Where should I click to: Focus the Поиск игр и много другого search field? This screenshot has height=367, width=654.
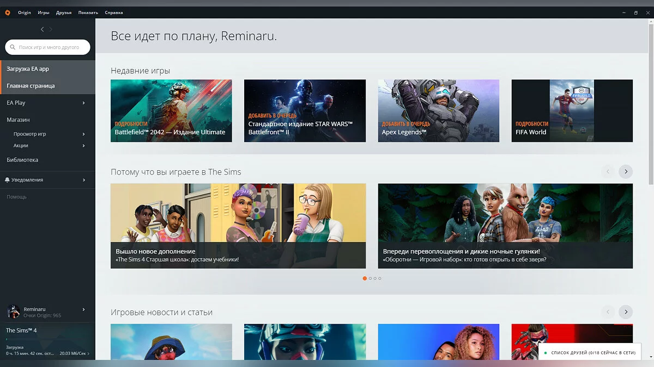(x=47, y=47)
